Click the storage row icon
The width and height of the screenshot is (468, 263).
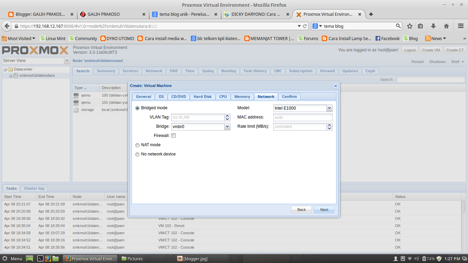pyautogui.click(x=76, y=110)
